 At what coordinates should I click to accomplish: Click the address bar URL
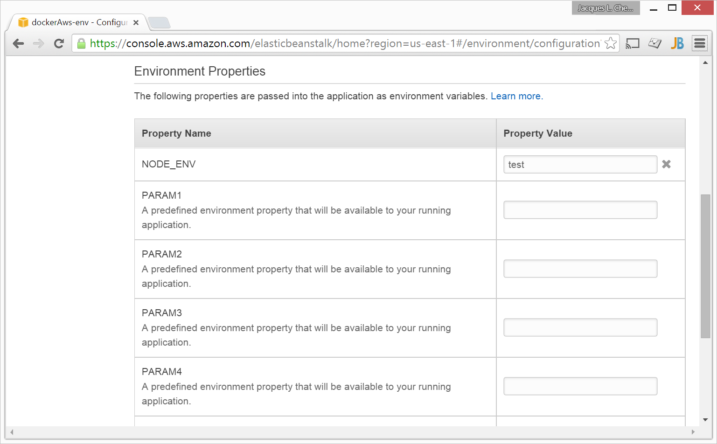click(x=344, y=43)
